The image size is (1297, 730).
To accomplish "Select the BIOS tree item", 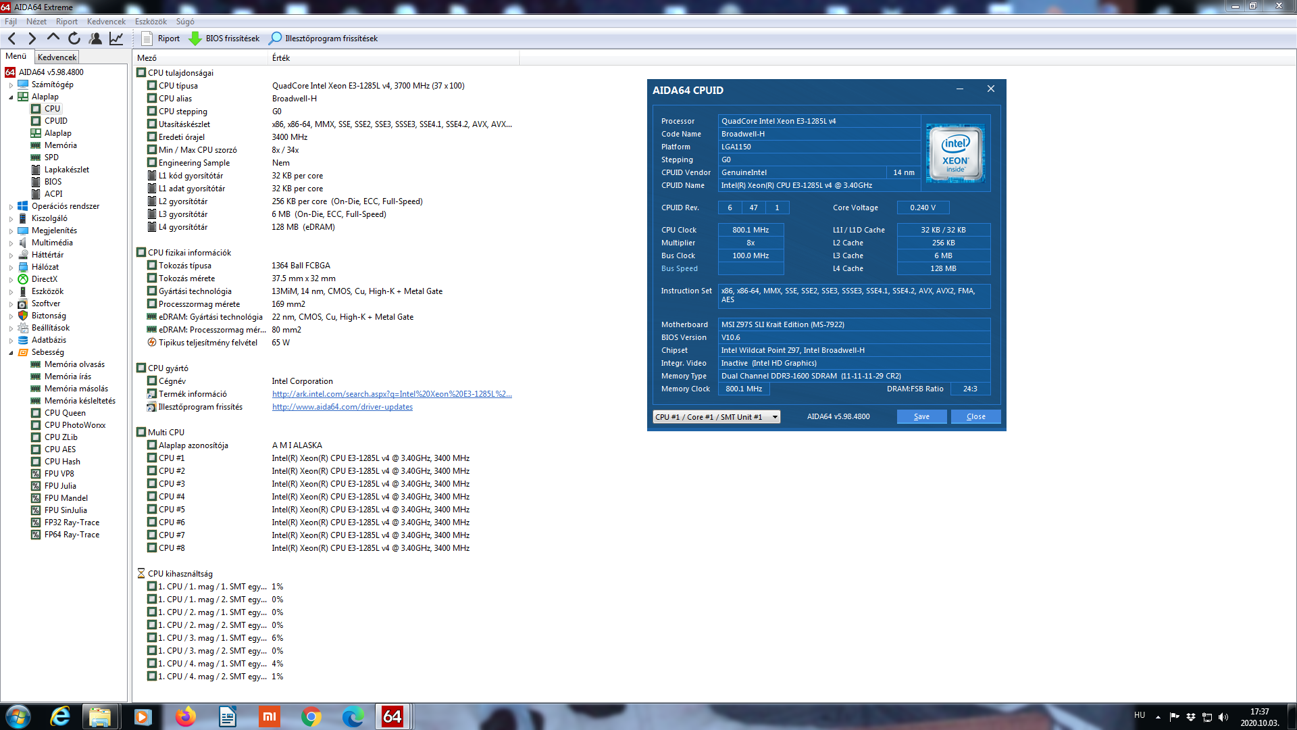I will coord(53,182).
